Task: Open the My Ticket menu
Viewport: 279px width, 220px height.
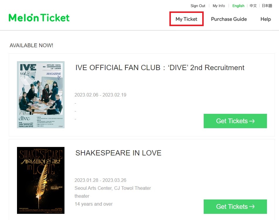Action: point(186,19)
